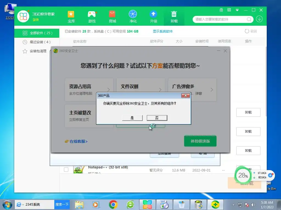This screenshot has width=281, height=210.
Task: Launch Chrome from the taskbar
Action: click(x=113, y=205)
